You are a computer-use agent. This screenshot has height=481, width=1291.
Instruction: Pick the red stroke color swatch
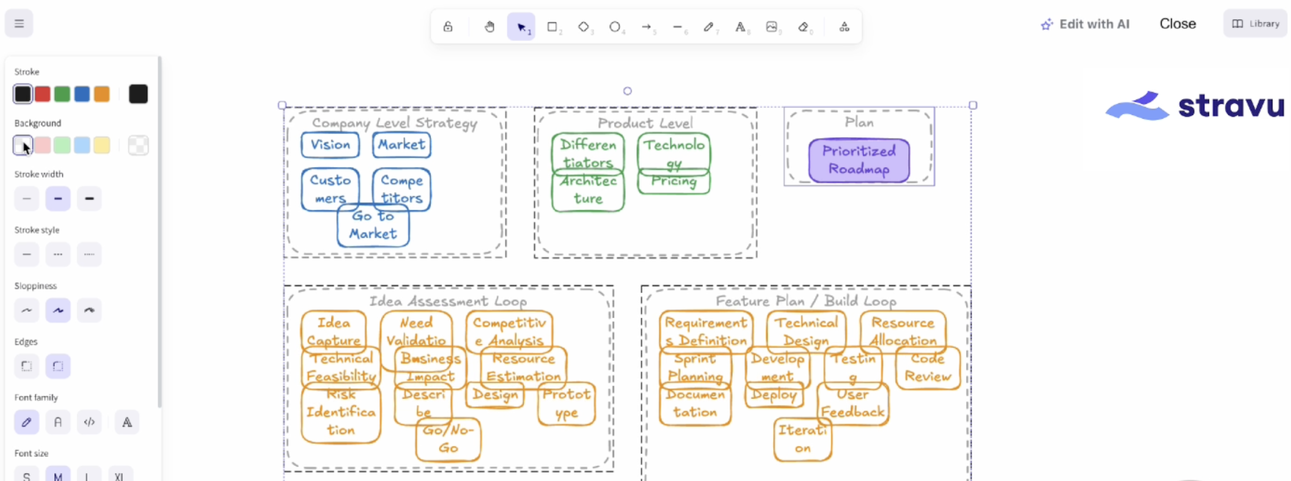[x=43, y=94]
